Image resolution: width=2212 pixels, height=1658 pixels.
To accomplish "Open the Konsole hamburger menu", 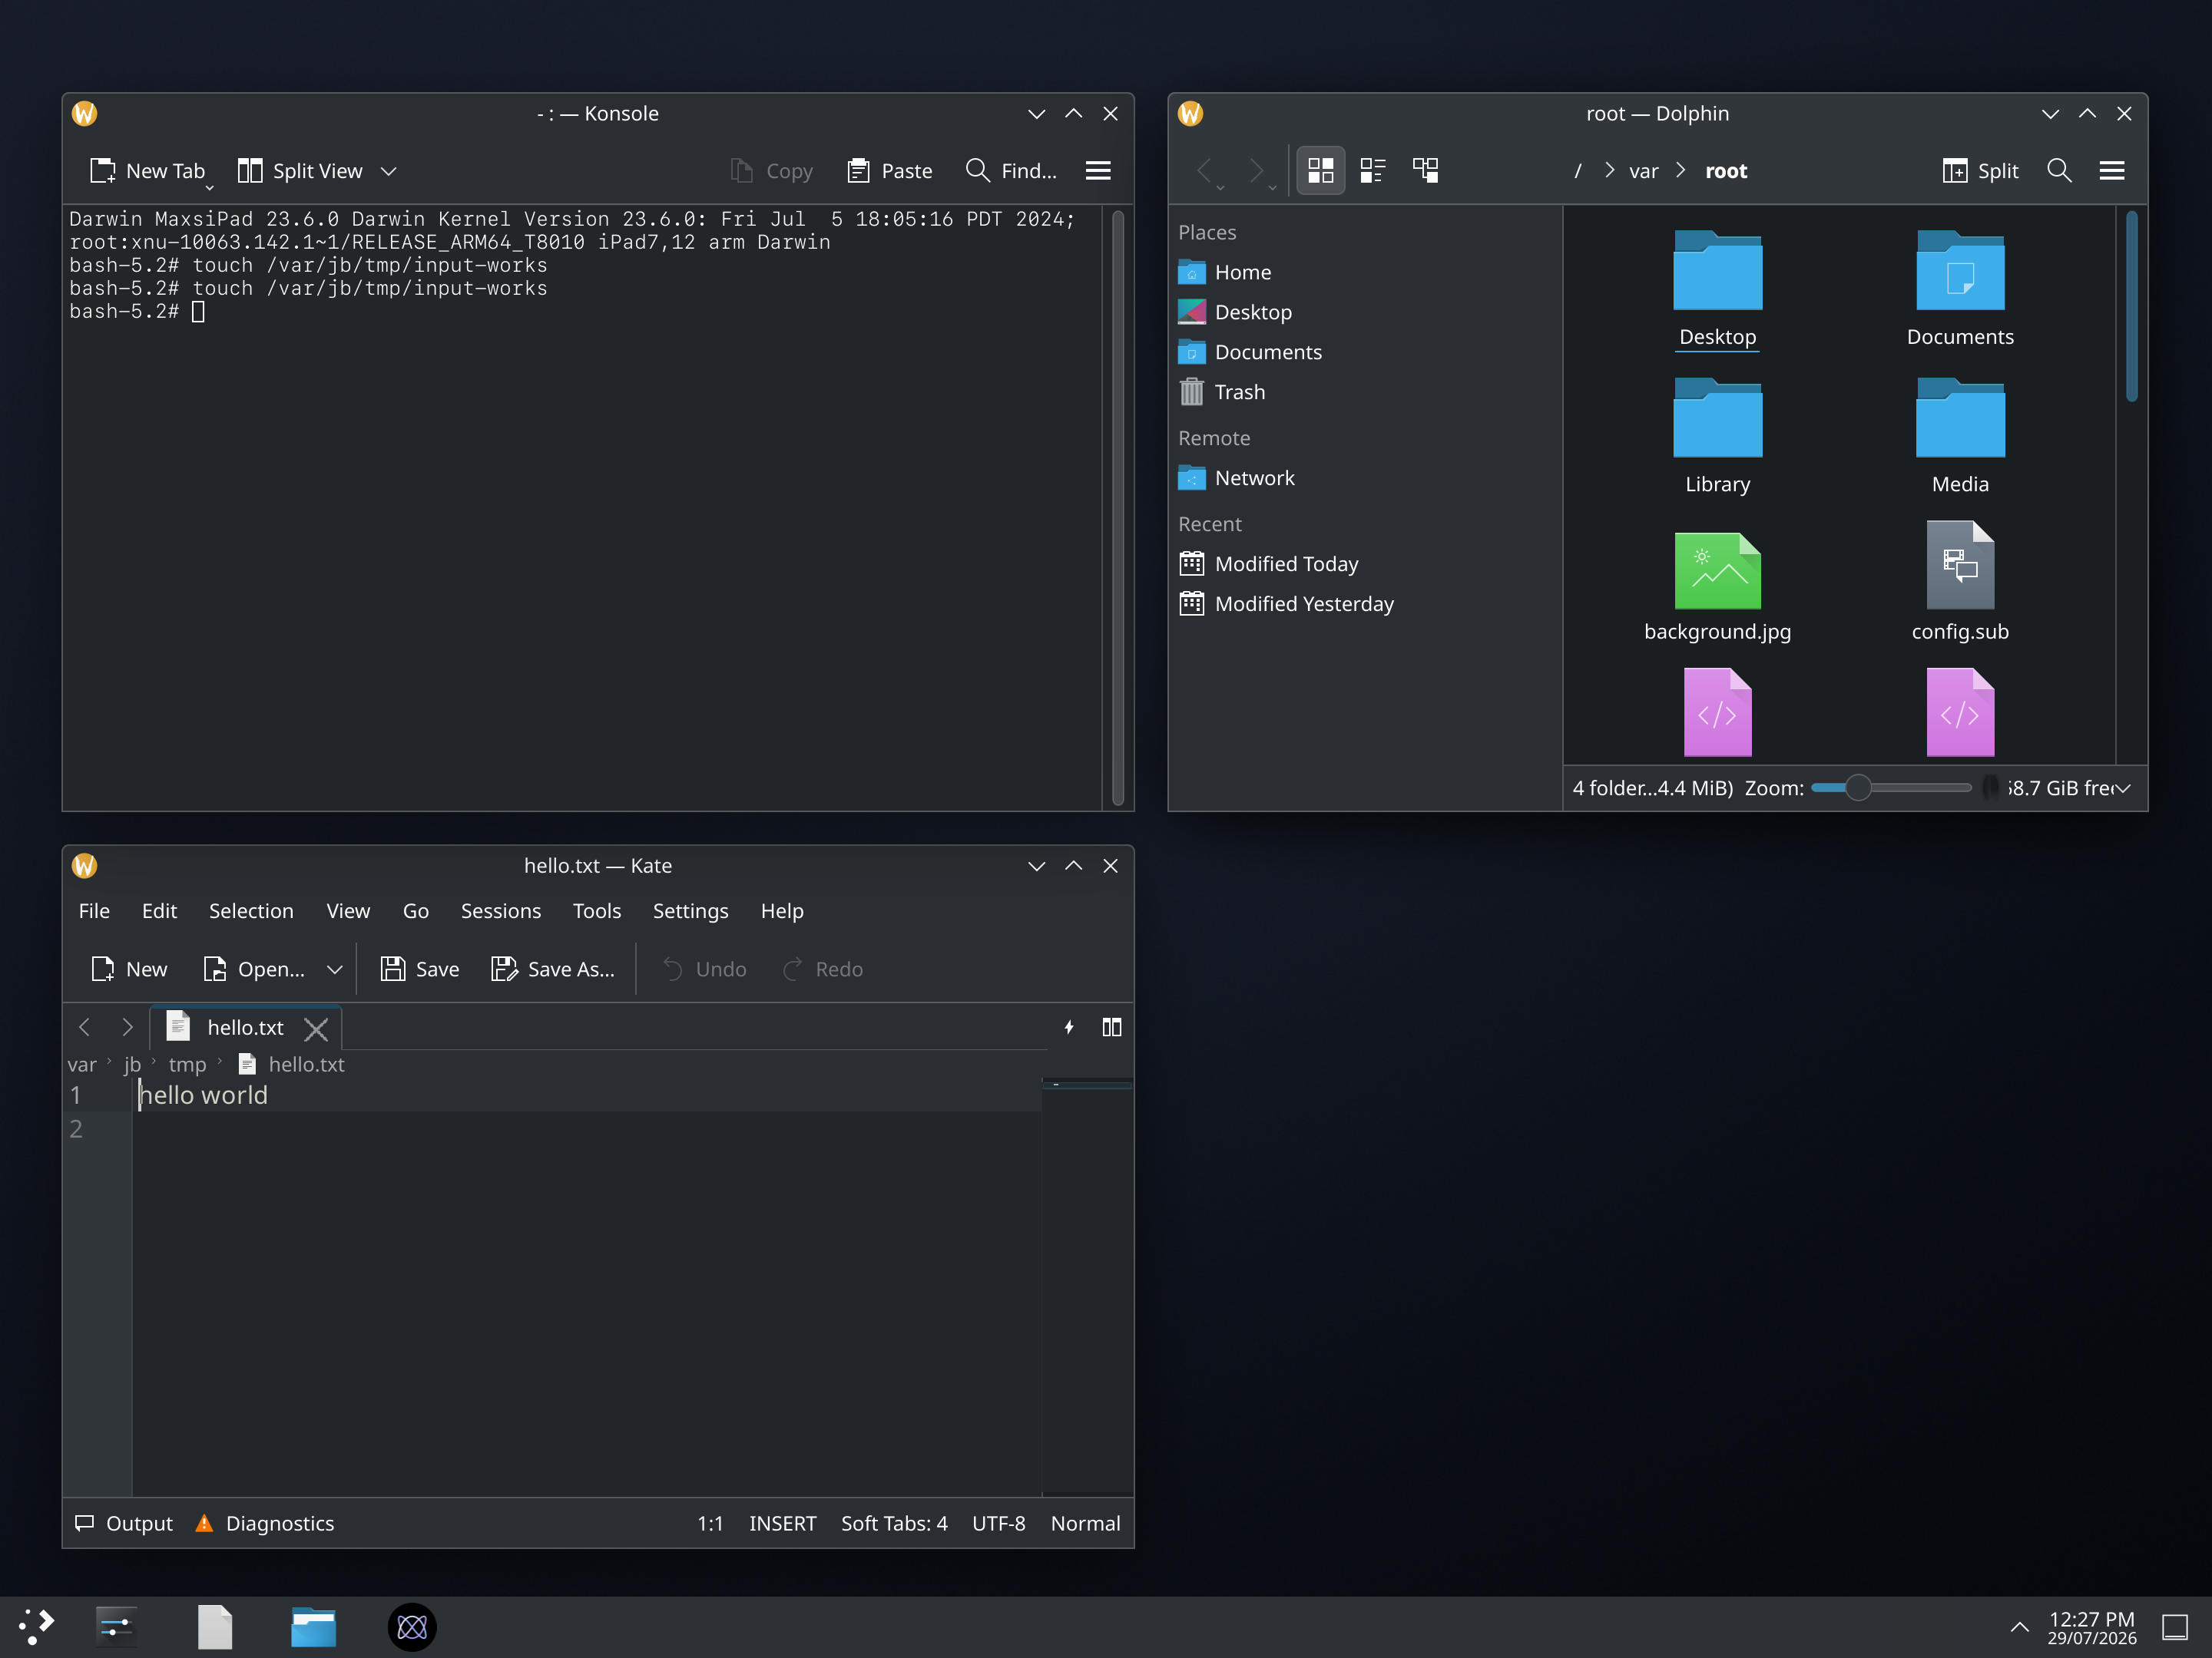I will click(x=1098, y=171).
